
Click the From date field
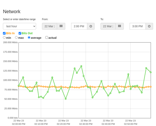coord(50,26)
